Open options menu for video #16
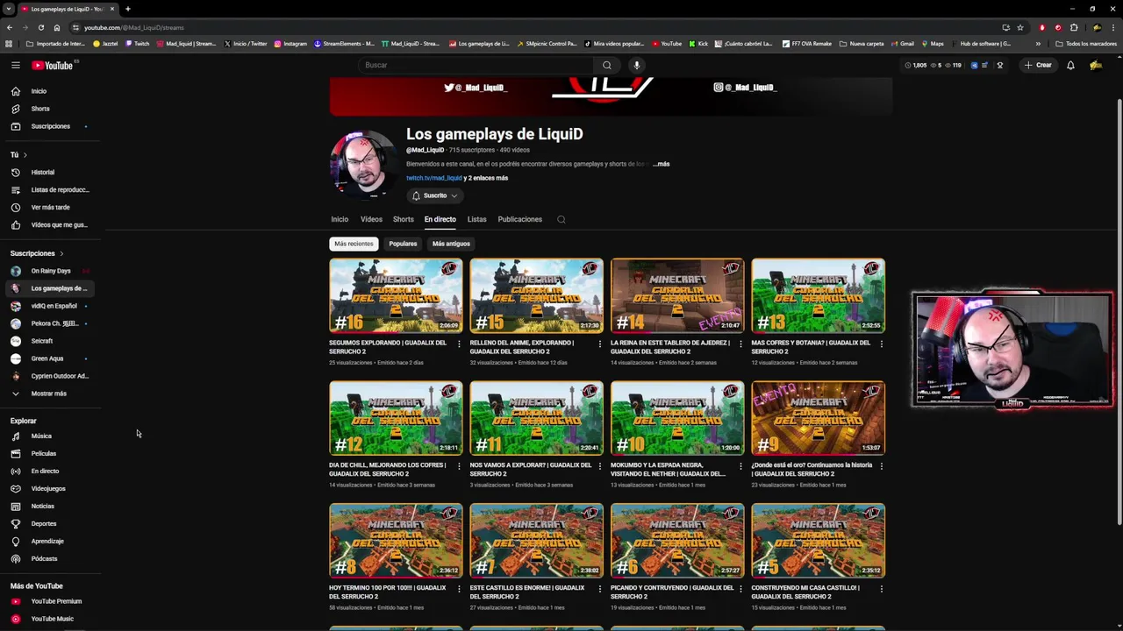This screenshot has height=631, width=1123. 459,344
